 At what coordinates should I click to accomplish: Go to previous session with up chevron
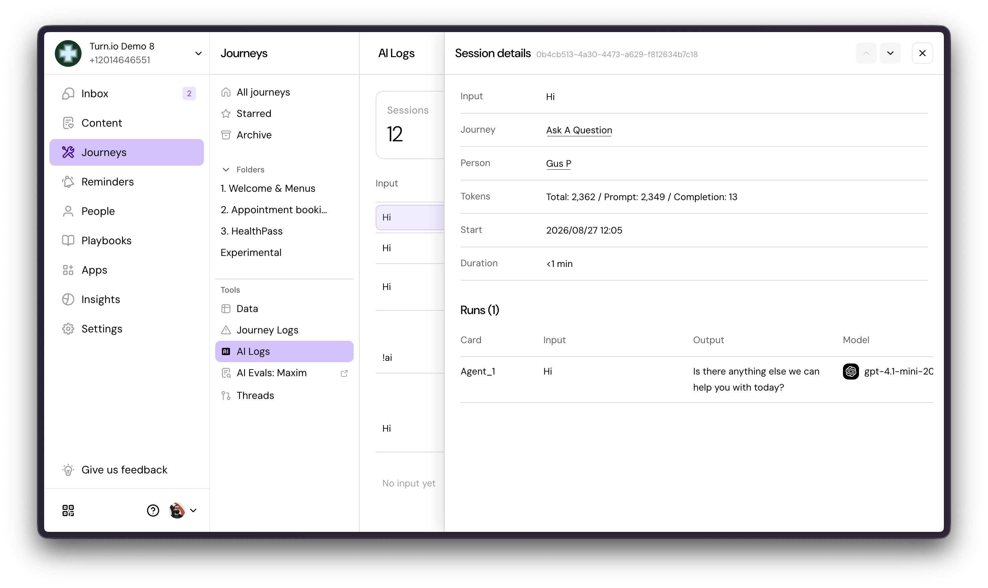tap(866, 53)
